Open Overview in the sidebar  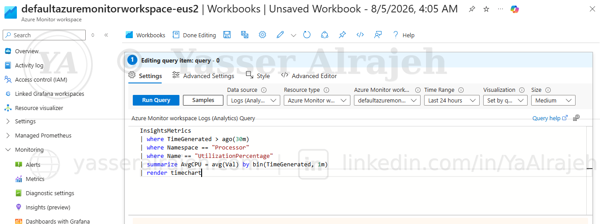(x=27, y=51)
